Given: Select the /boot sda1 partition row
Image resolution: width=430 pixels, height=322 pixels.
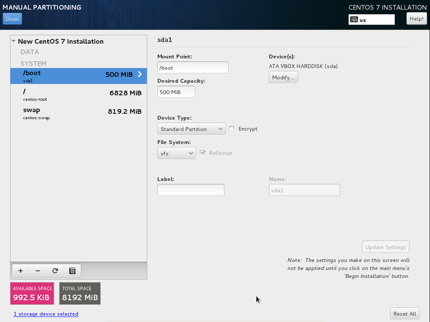Looking at the screenshot, I should (79, 76).
